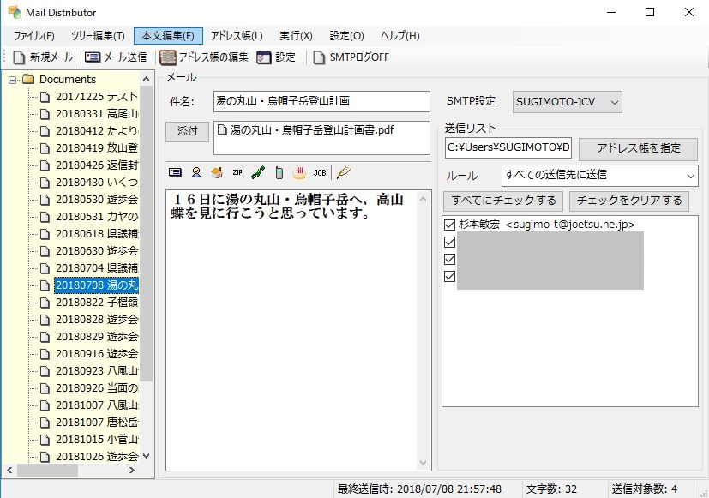Click the mail address card insert icon
Viewport: 709px width, 498px height.
(x=175, y=172)
